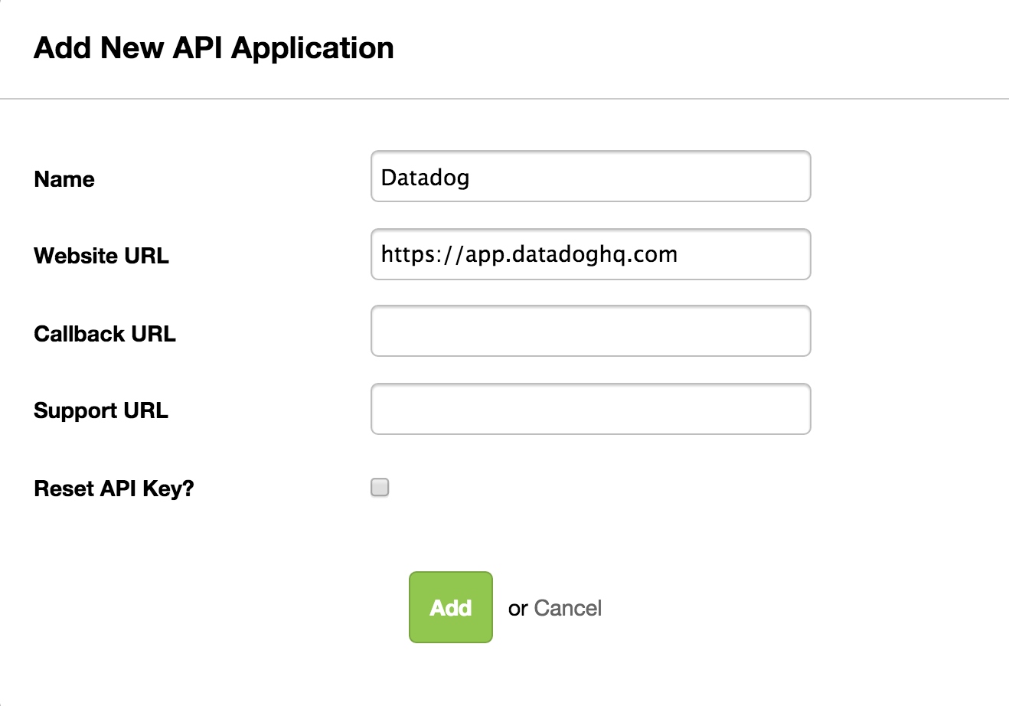Select the empty Support URL field
This screenshot has width=1009, height=706.
590,409
